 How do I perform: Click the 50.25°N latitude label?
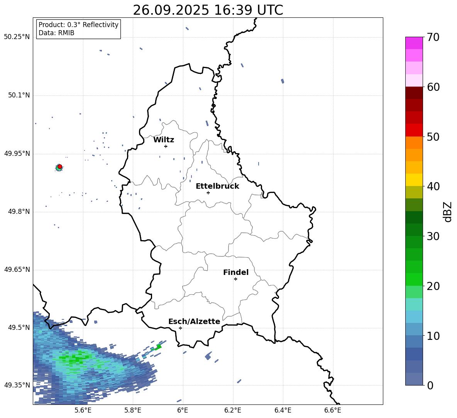coord(17,37)
